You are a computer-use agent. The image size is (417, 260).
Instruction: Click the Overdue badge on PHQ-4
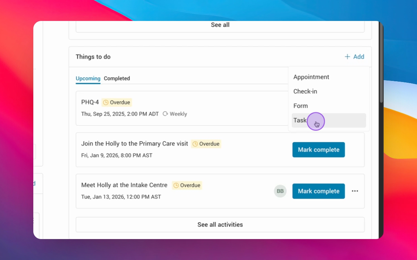point(117,103)
